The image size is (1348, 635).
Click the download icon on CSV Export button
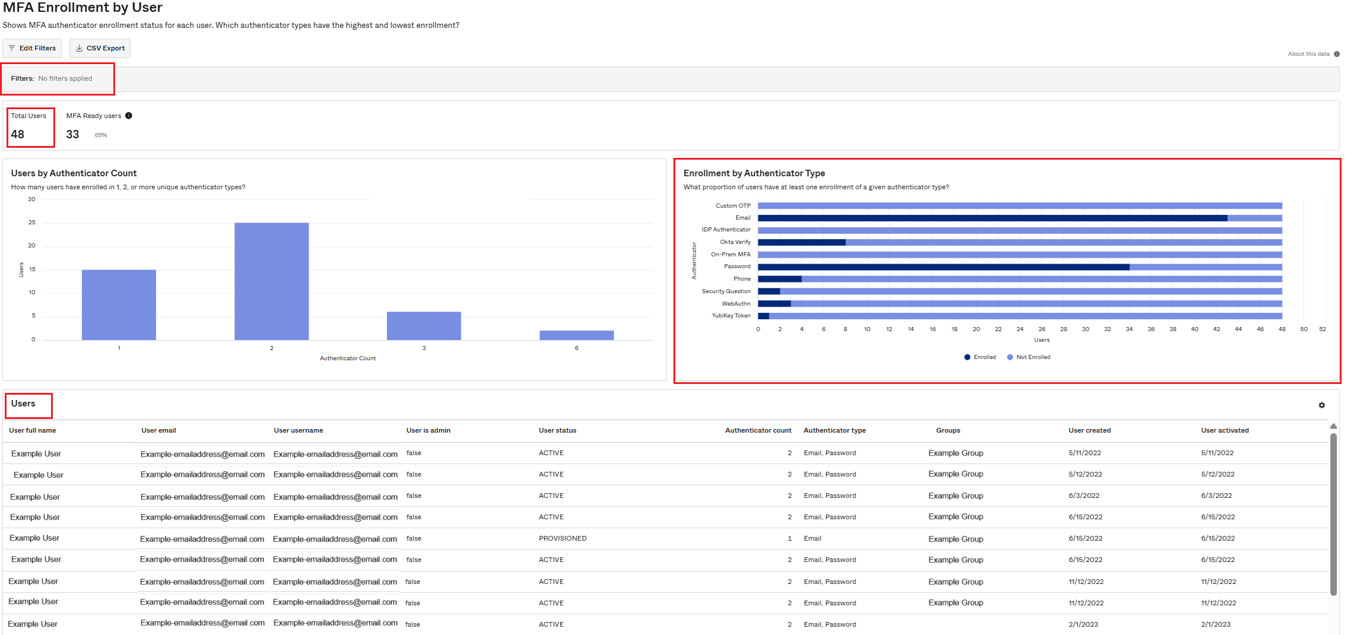pyautogui.click(x=80, y=48)
